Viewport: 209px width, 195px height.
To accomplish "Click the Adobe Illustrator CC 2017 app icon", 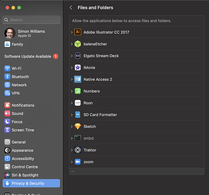I will (78, 32).
